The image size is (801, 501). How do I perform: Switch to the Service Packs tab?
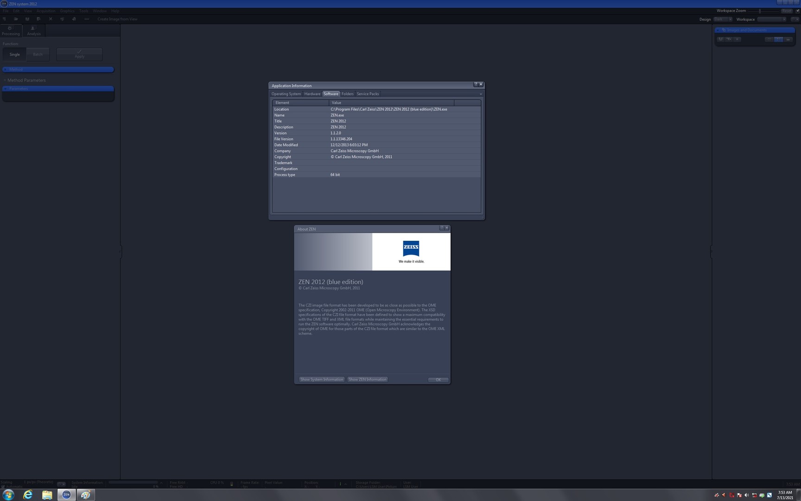368,94
